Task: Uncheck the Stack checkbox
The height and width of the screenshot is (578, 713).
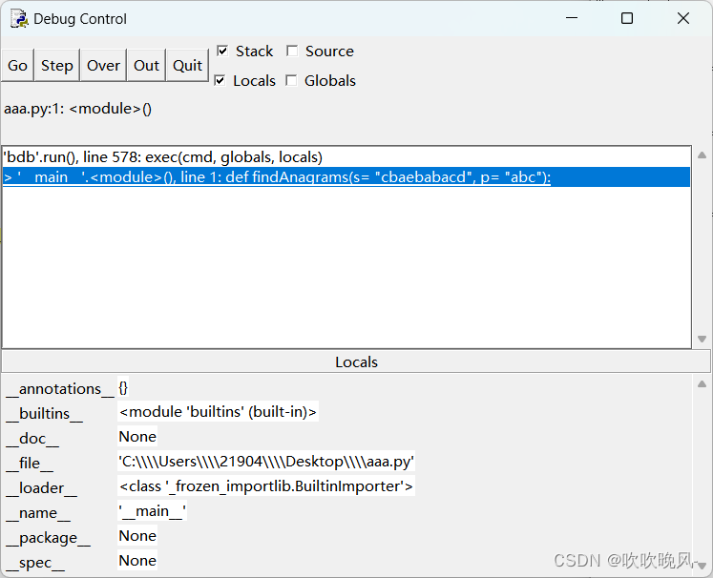Action: (x=222, y=51)
